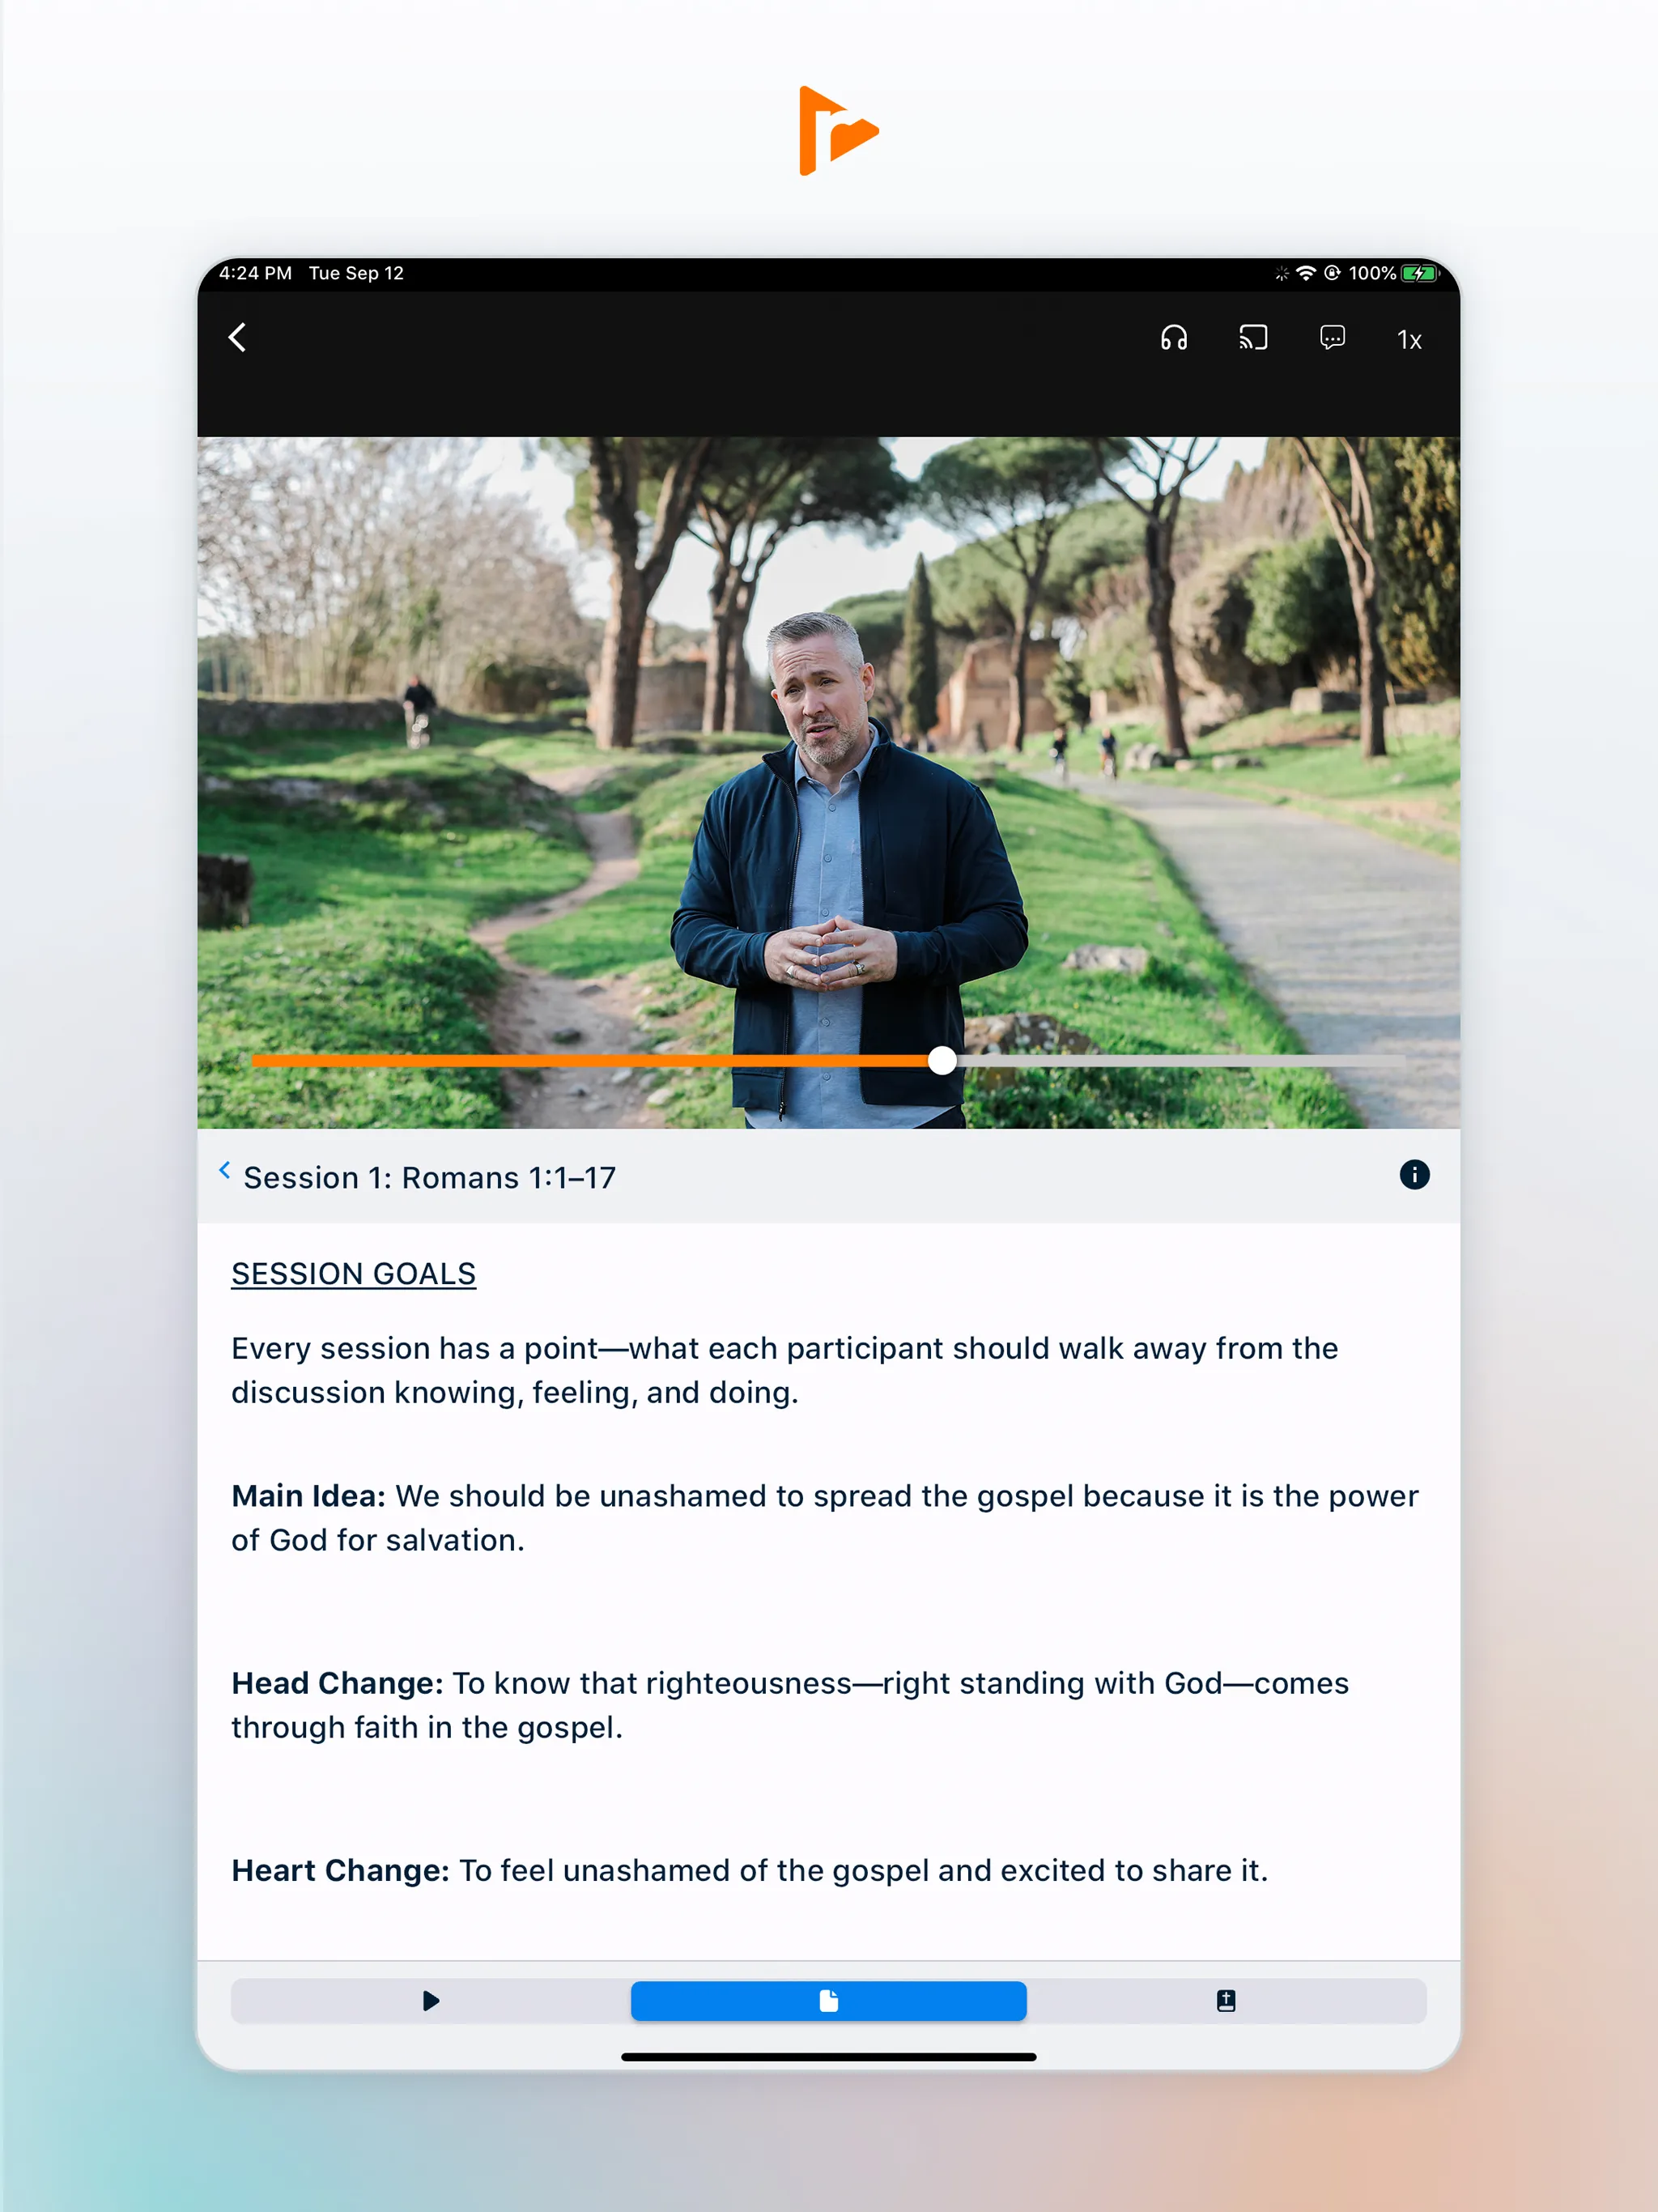1658x2212 pixels.
Task: Click the notes/document tab icon
Action: (x=829, y=1997)
